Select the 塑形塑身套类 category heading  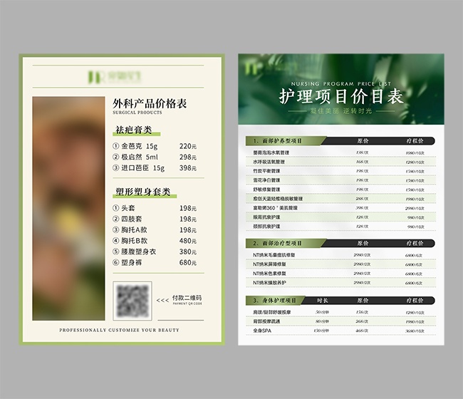tap(143, 192)
